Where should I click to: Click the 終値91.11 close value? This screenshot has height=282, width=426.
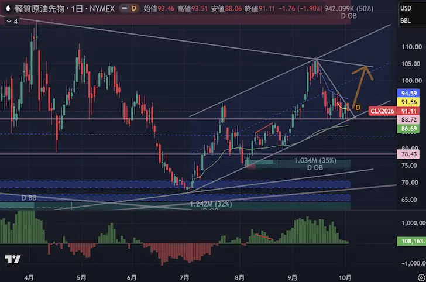click(260, 9)
